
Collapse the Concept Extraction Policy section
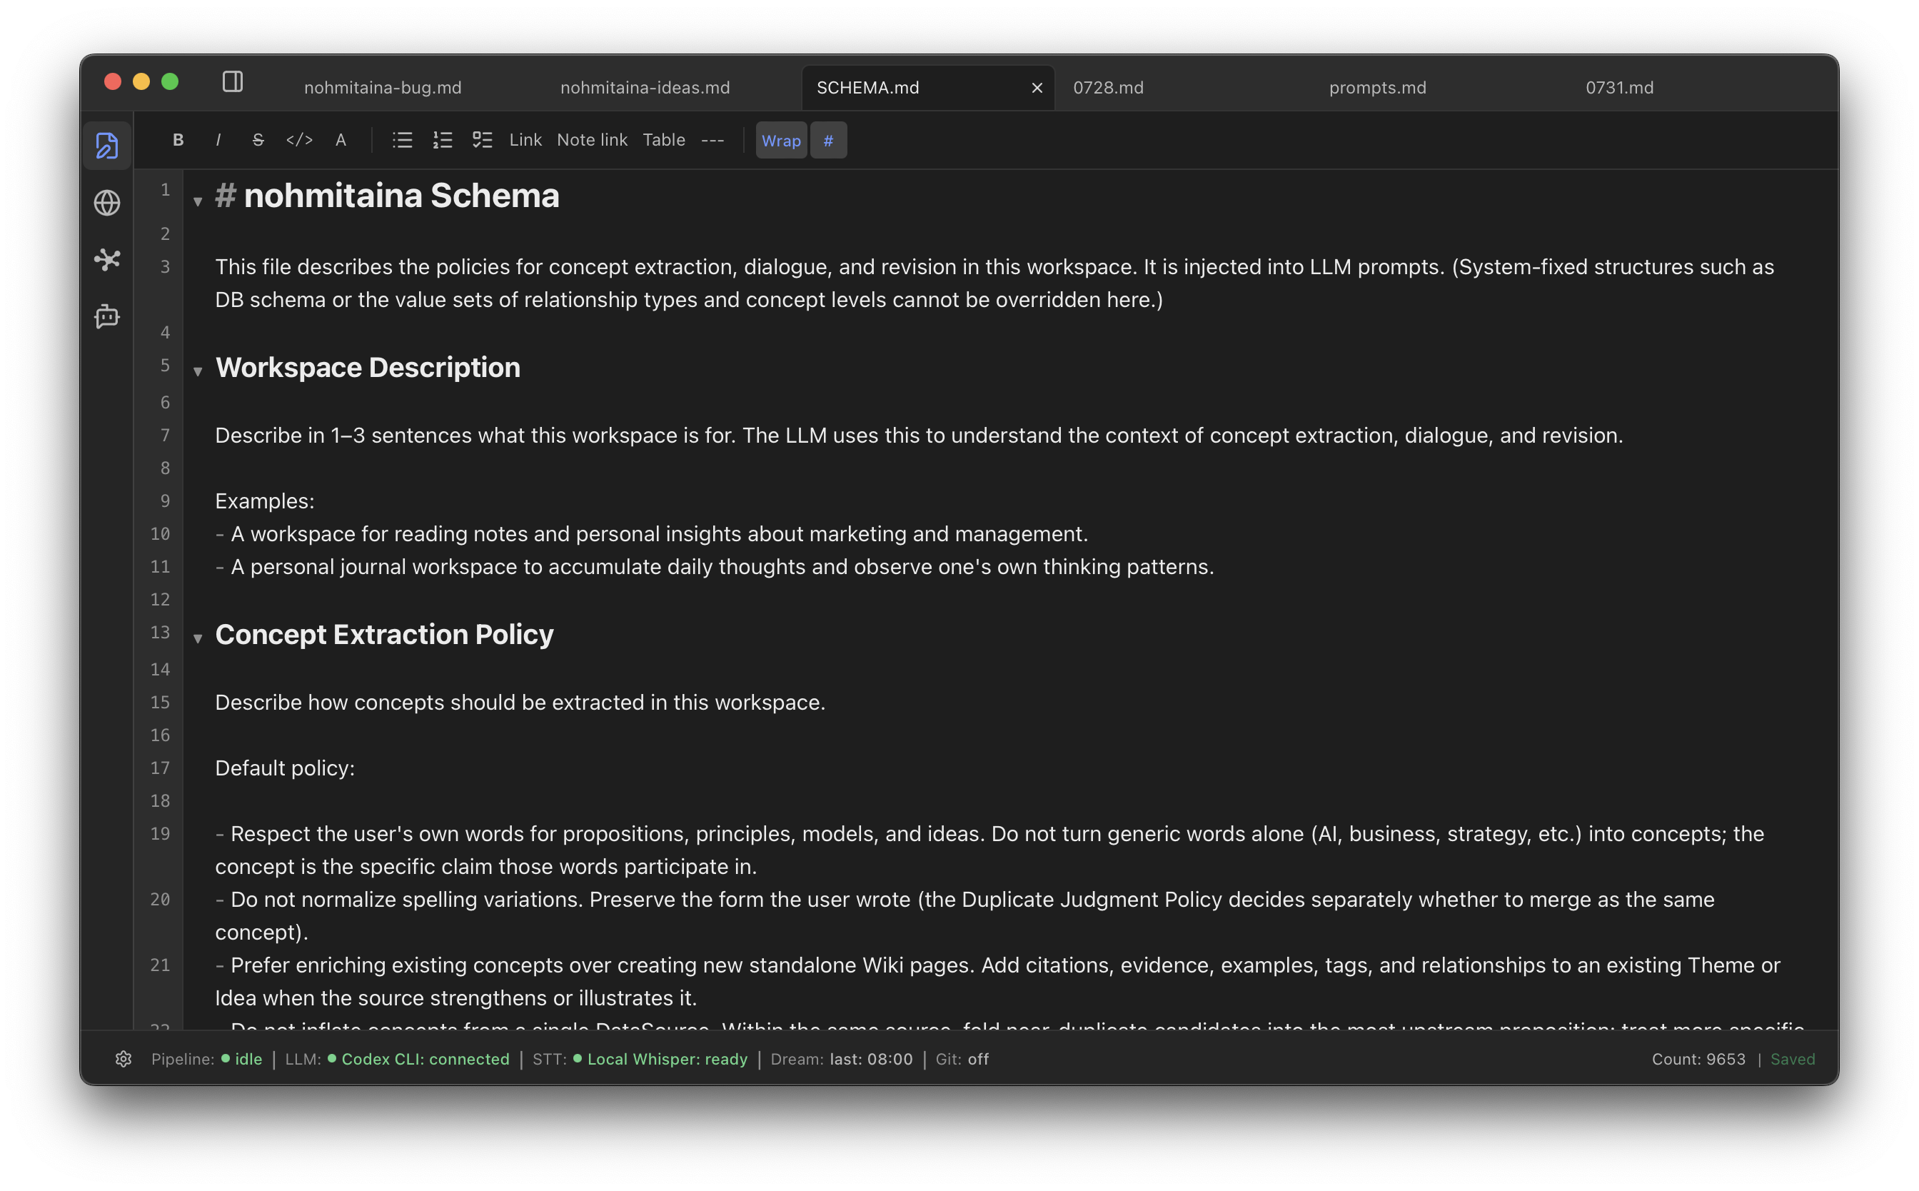pos(198,638)
